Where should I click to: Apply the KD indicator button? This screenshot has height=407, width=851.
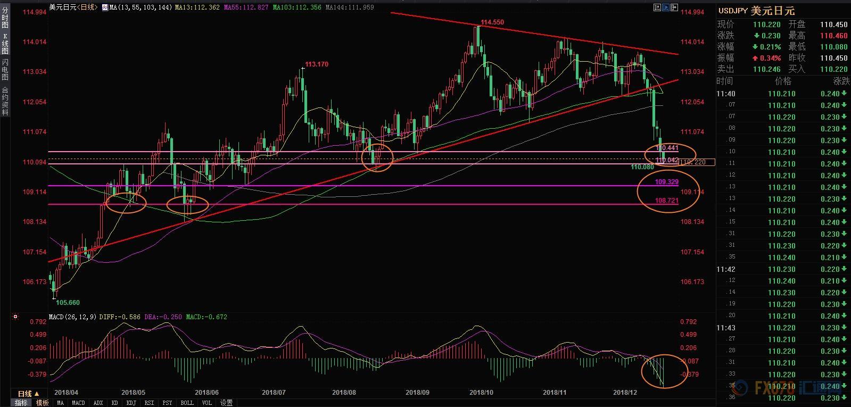114,403
